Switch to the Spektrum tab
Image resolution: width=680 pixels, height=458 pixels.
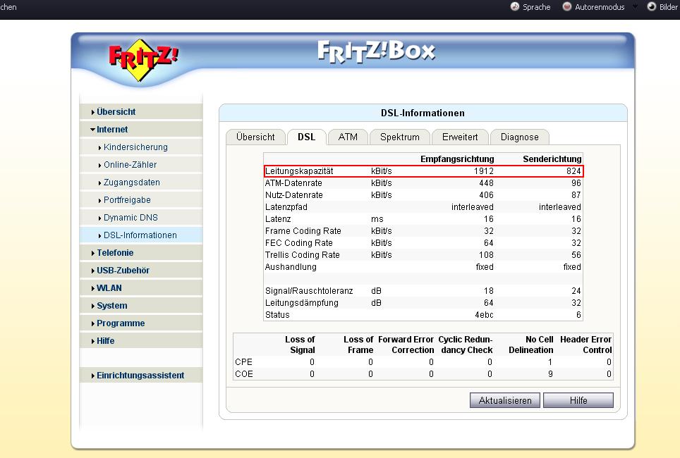coord(399,137)
